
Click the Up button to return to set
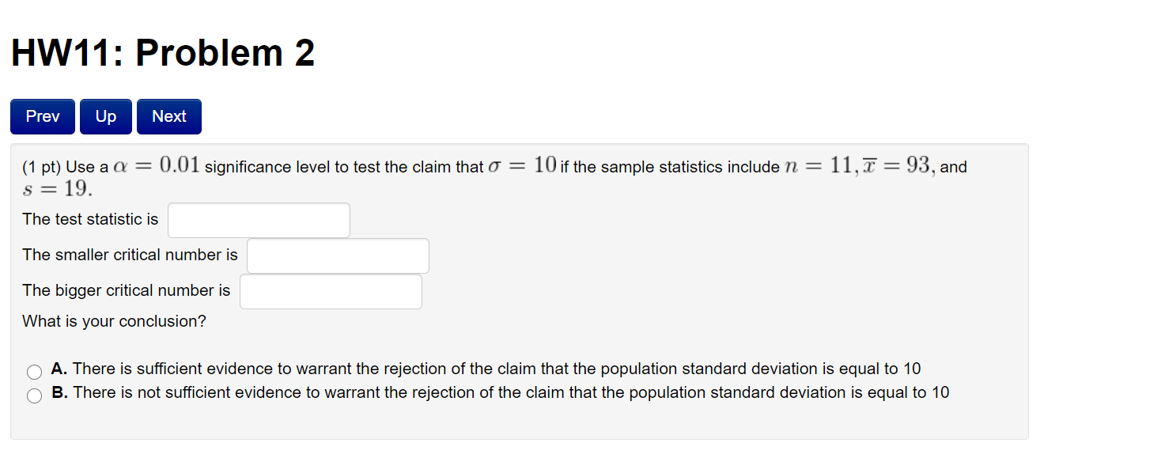[105, 116]
